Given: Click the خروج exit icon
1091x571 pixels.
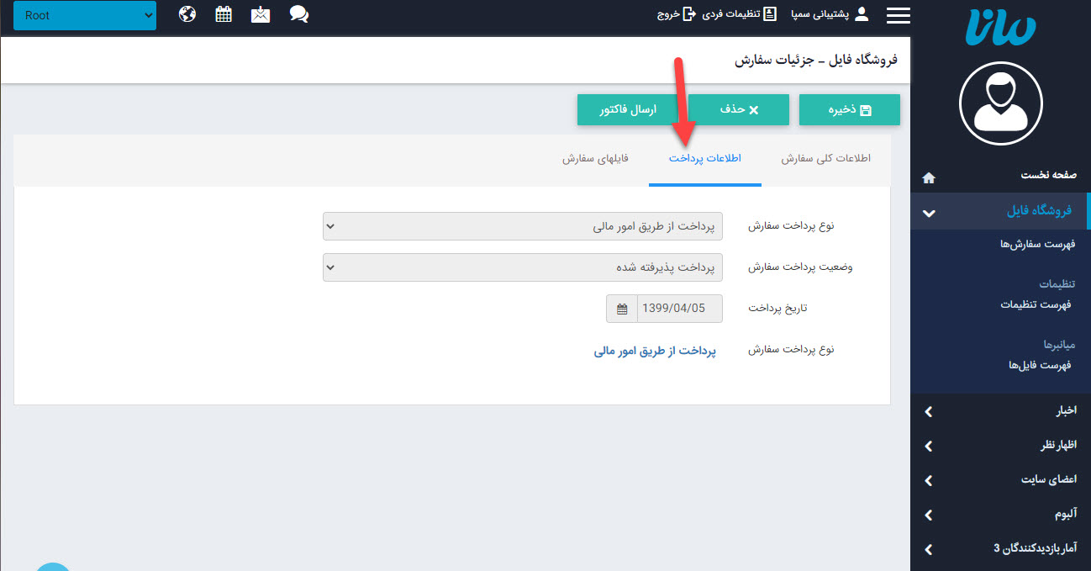Looking at the screenshot, I should coord(691,13).
